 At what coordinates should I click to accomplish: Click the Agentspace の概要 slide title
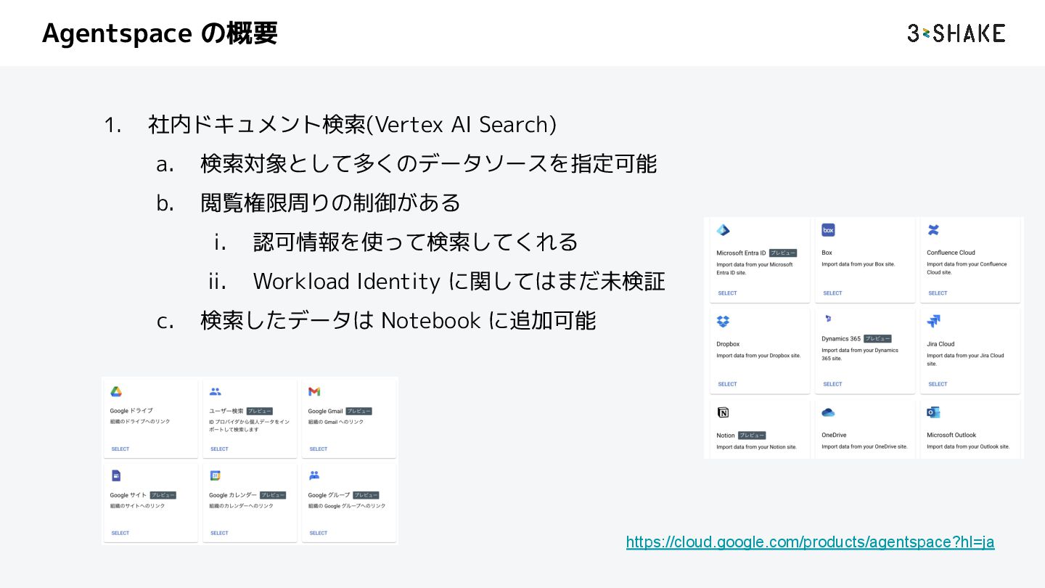(x=160, y=33)
